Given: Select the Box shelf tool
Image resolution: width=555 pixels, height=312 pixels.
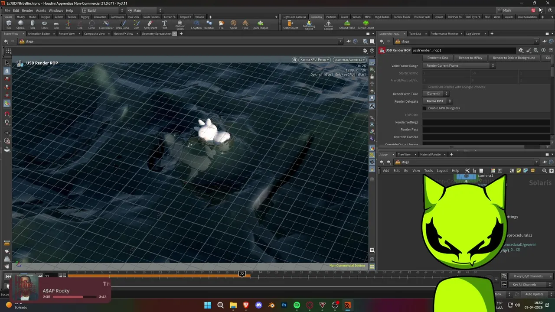Looking at the screenshot, I should 9,25.
